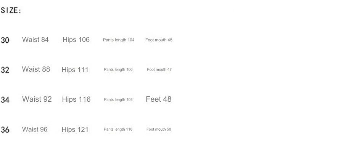Select size 32 label
This screenshot has width=359, height=152.
[5, 70]
